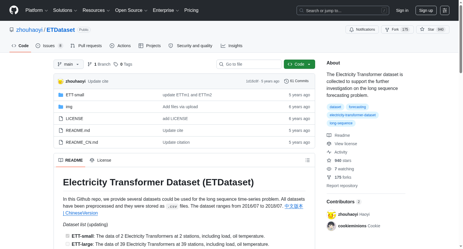Fork the repository with Fork button
463x249 pixels.
[x=397, y=29]
